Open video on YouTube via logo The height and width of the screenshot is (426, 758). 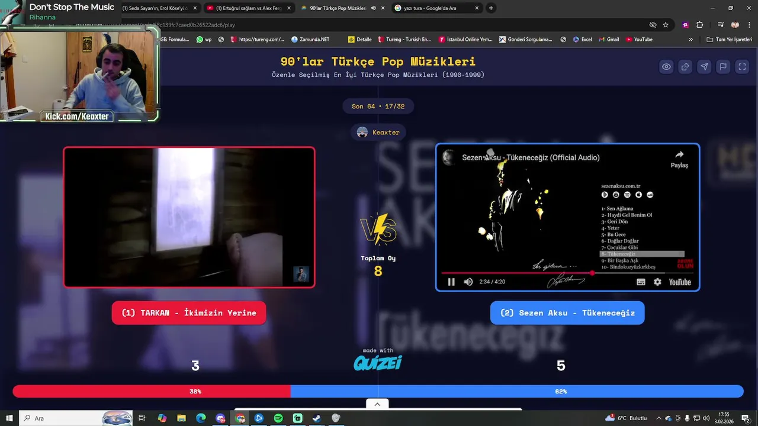[x=680, y=282]
